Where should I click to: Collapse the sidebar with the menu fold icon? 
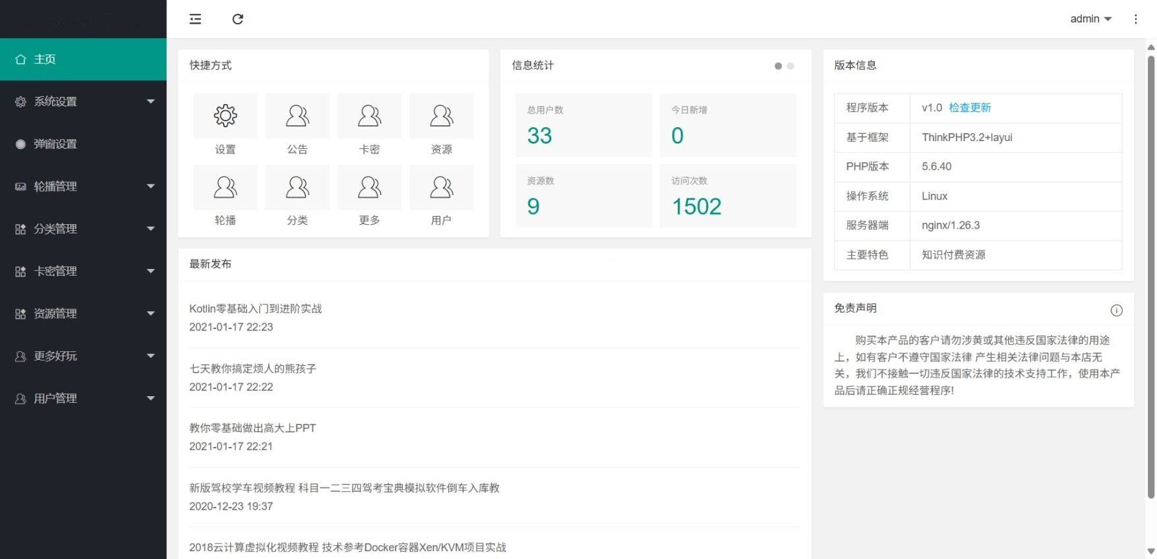point(195,19)
